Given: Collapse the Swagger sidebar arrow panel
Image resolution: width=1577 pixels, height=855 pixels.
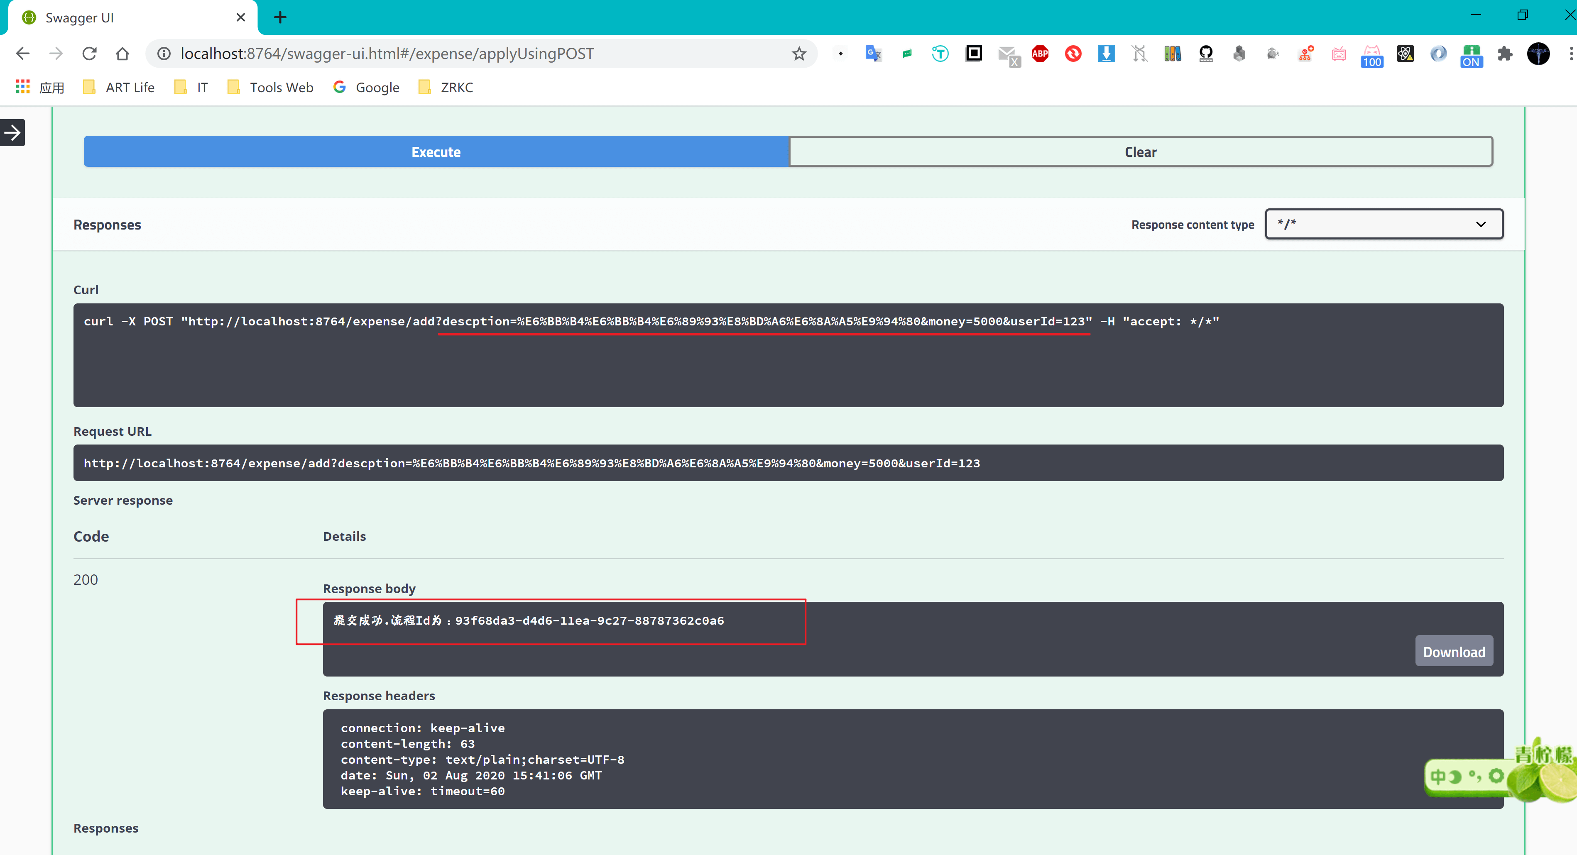Looking at the screenshot, I should [12, 132].
